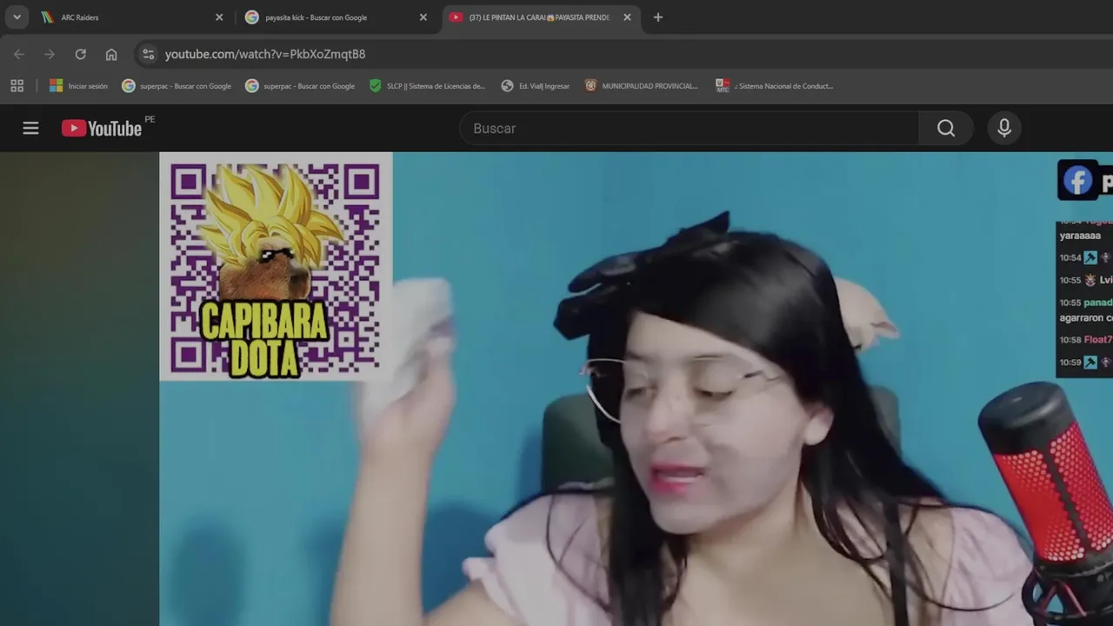Viewport: 1113px width, 626px height.
Task: View site information icon in address bar
Action: coord(149,54)
